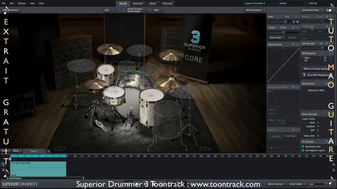This screenshot has height=189, width=337.
Task: Open the Edit menu
Action: [12, 4]
